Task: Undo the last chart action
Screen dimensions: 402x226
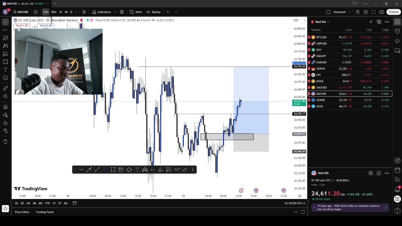Action: [x=168, y=12]
